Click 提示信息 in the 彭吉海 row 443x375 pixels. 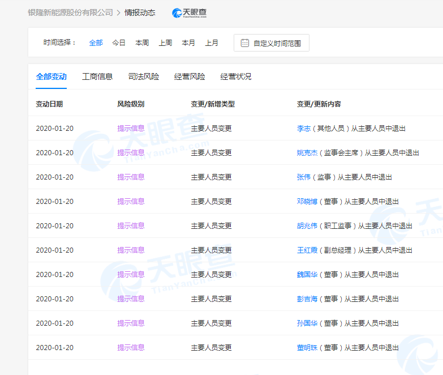[x=131, y=299]
